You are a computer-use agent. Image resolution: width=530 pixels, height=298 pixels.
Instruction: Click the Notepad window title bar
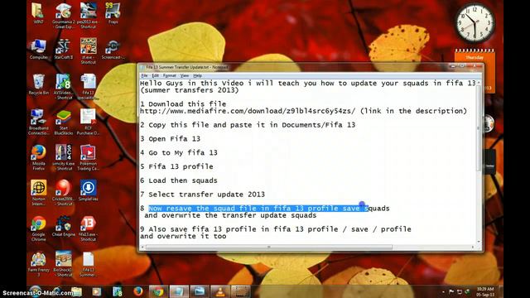tap(294, 67)
